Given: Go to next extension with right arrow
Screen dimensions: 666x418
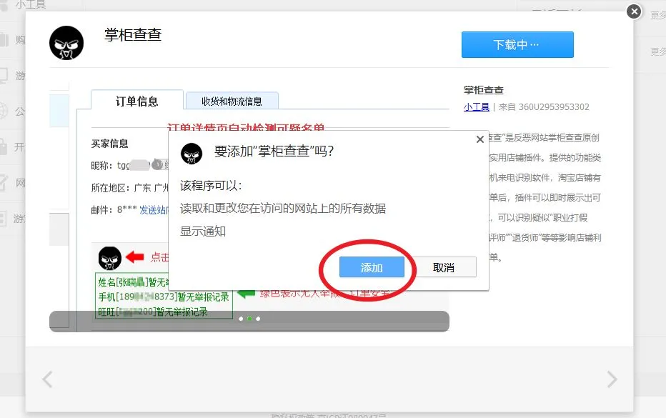Looking at the screenshot, I should point(612,379).
